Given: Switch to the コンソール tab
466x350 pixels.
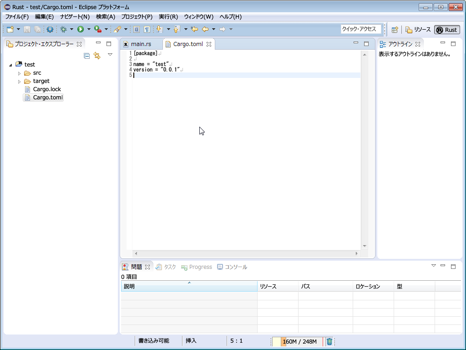Looking at the screenshot, I should (x=232, y=267).
